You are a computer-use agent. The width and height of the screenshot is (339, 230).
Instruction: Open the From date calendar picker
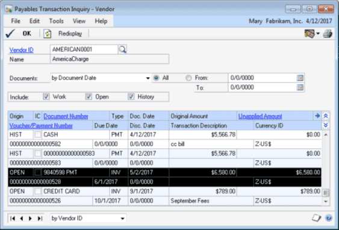click(x=300, y=78)
